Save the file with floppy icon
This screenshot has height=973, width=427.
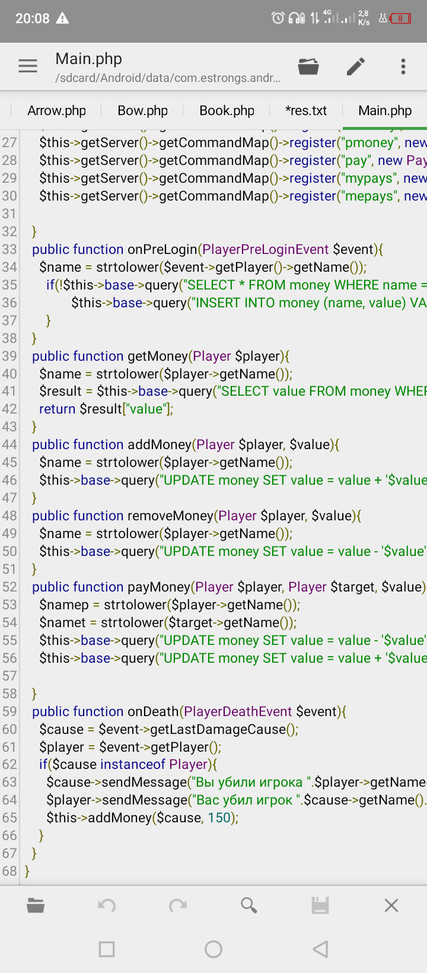[320, 905]
